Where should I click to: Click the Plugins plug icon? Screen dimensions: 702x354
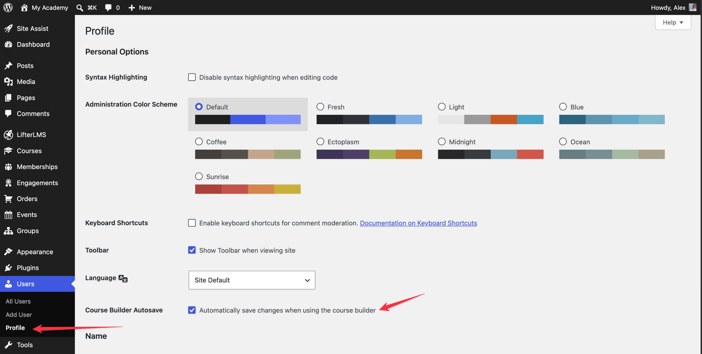(9, 268)
